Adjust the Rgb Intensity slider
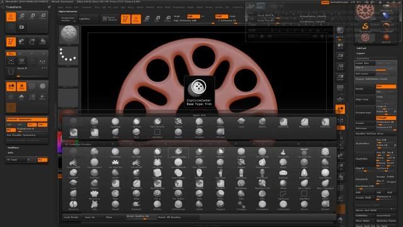The image size is (403, 227). pos(194,21)
